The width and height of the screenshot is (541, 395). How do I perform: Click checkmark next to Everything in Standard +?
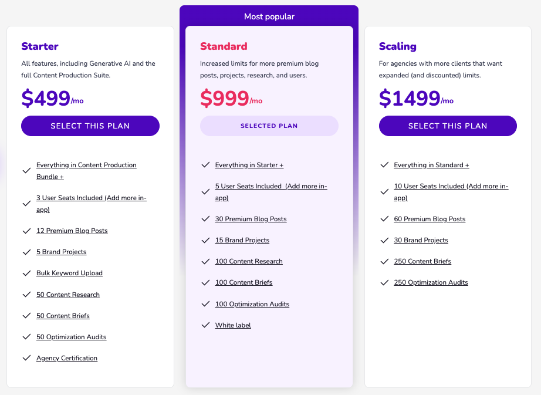[384, 166]
